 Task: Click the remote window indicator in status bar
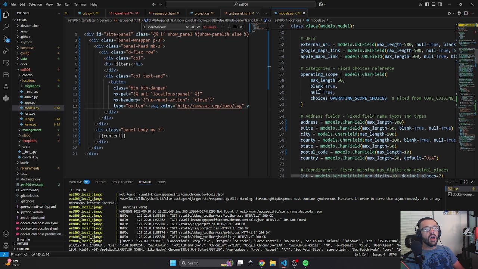(x=4, y=254)
